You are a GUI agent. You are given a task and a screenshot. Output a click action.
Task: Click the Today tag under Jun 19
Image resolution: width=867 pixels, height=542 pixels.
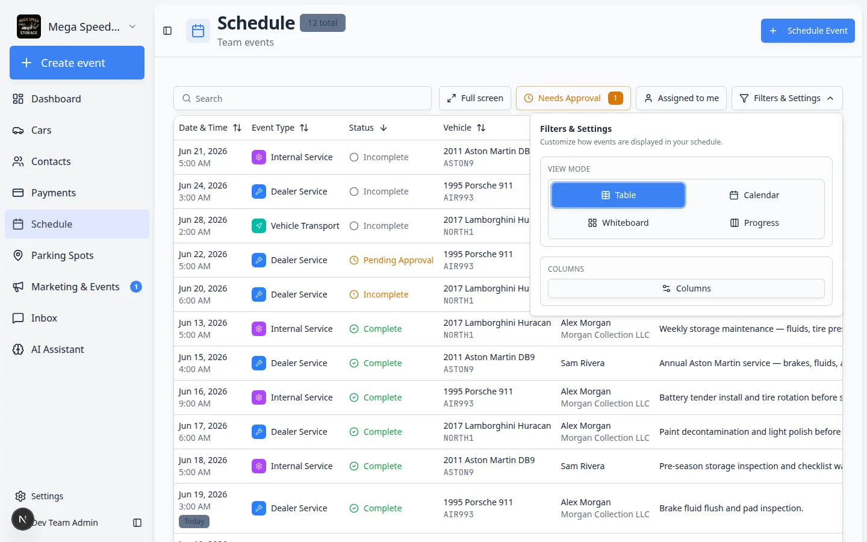tap(194, 522)
